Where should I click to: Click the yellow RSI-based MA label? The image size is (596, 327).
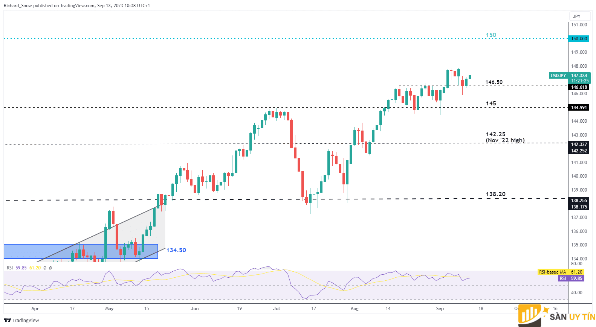552,272
